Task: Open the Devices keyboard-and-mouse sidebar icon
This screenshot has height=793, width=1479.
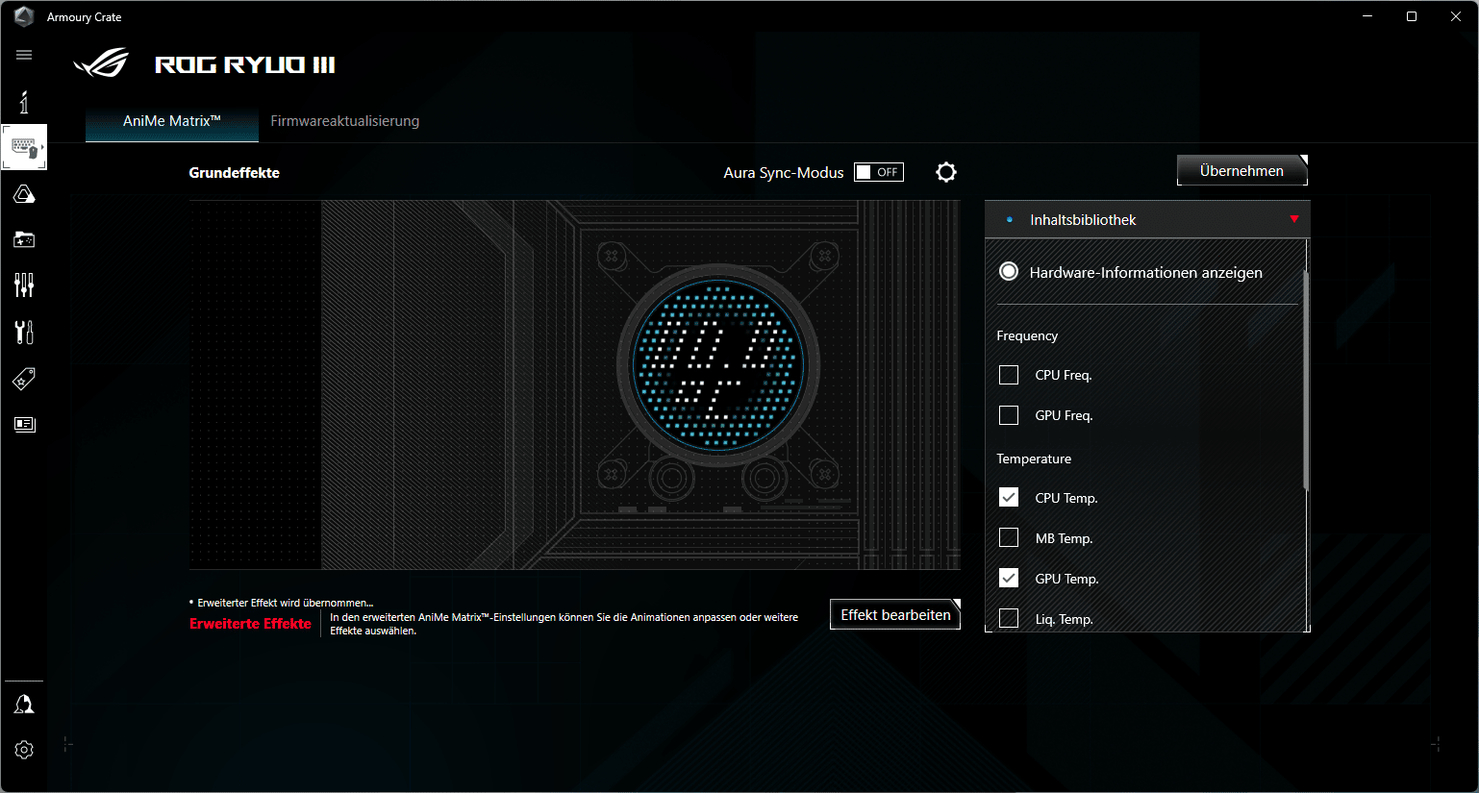Action: [24, 147]
